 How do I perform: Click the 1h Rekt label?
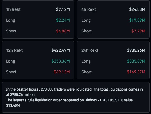13,9
